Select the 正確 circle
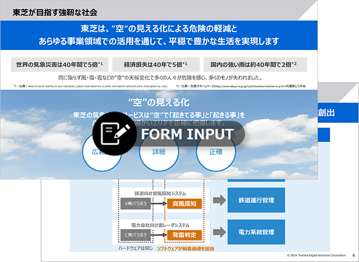359x262 pixels. click(216, 152)
